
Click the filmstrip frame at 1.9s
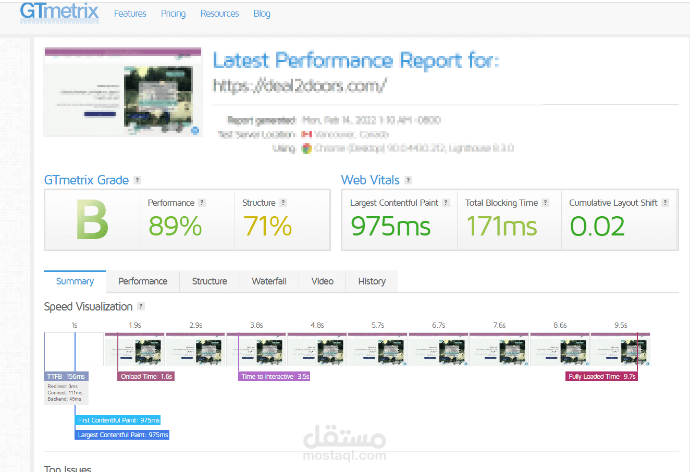coord(135,350)
